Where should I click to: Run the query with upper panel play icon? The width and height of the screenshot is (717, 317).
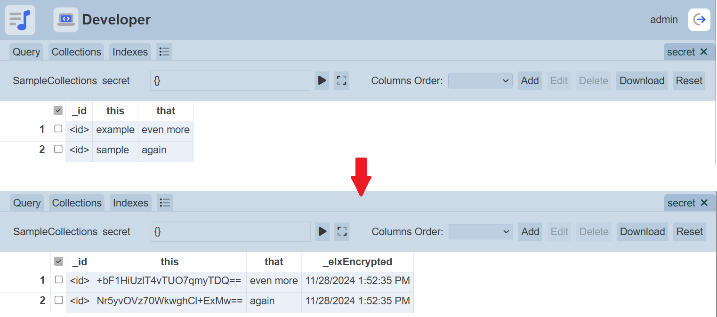322,81
